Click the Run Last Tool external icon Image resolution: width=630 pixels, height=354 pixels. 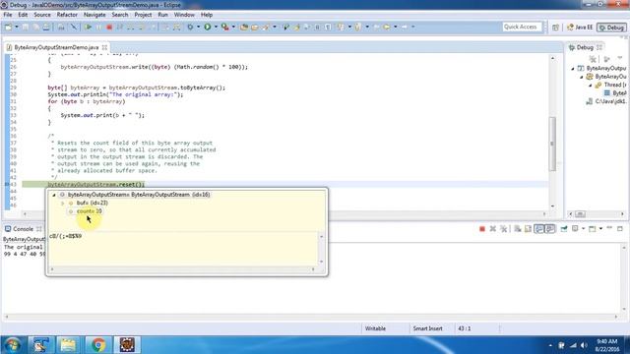pos(225,27)
